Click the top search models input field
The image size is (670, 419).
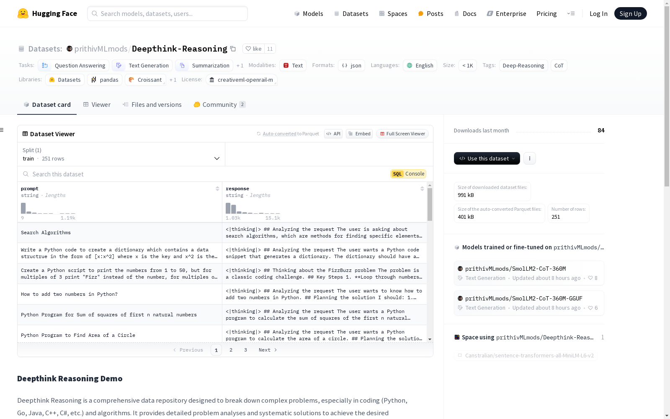167,13
